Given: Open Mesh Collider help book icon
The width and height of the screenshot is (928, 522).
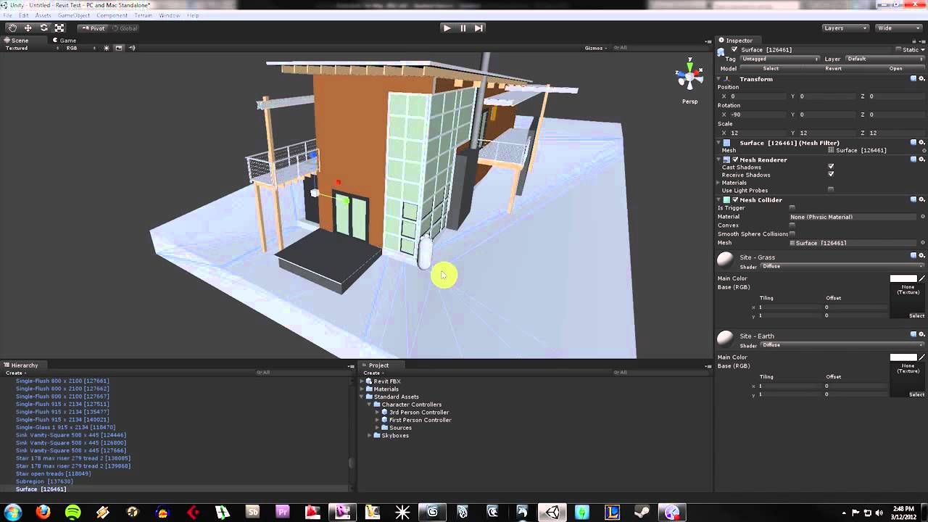Looking at the screenshot, I should (913, 199).
